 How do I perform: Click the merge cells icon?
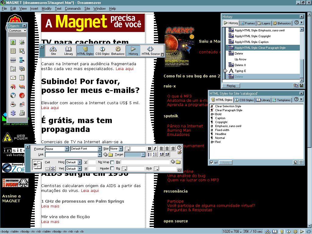tap(48, 168)
